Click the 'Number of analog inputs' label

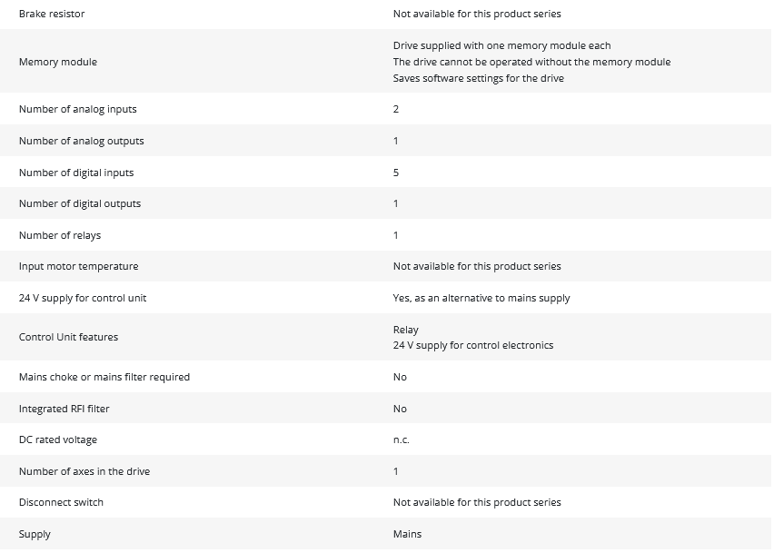point(78,109)
